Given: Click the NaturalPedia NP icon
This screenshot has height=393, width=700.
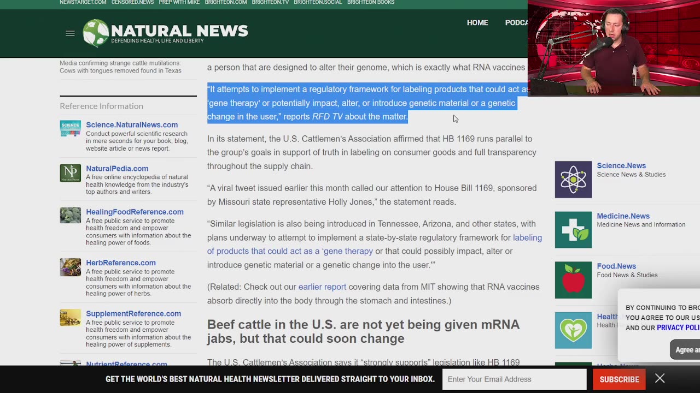Looking at the screenshot, I should (x=70, y=173).
